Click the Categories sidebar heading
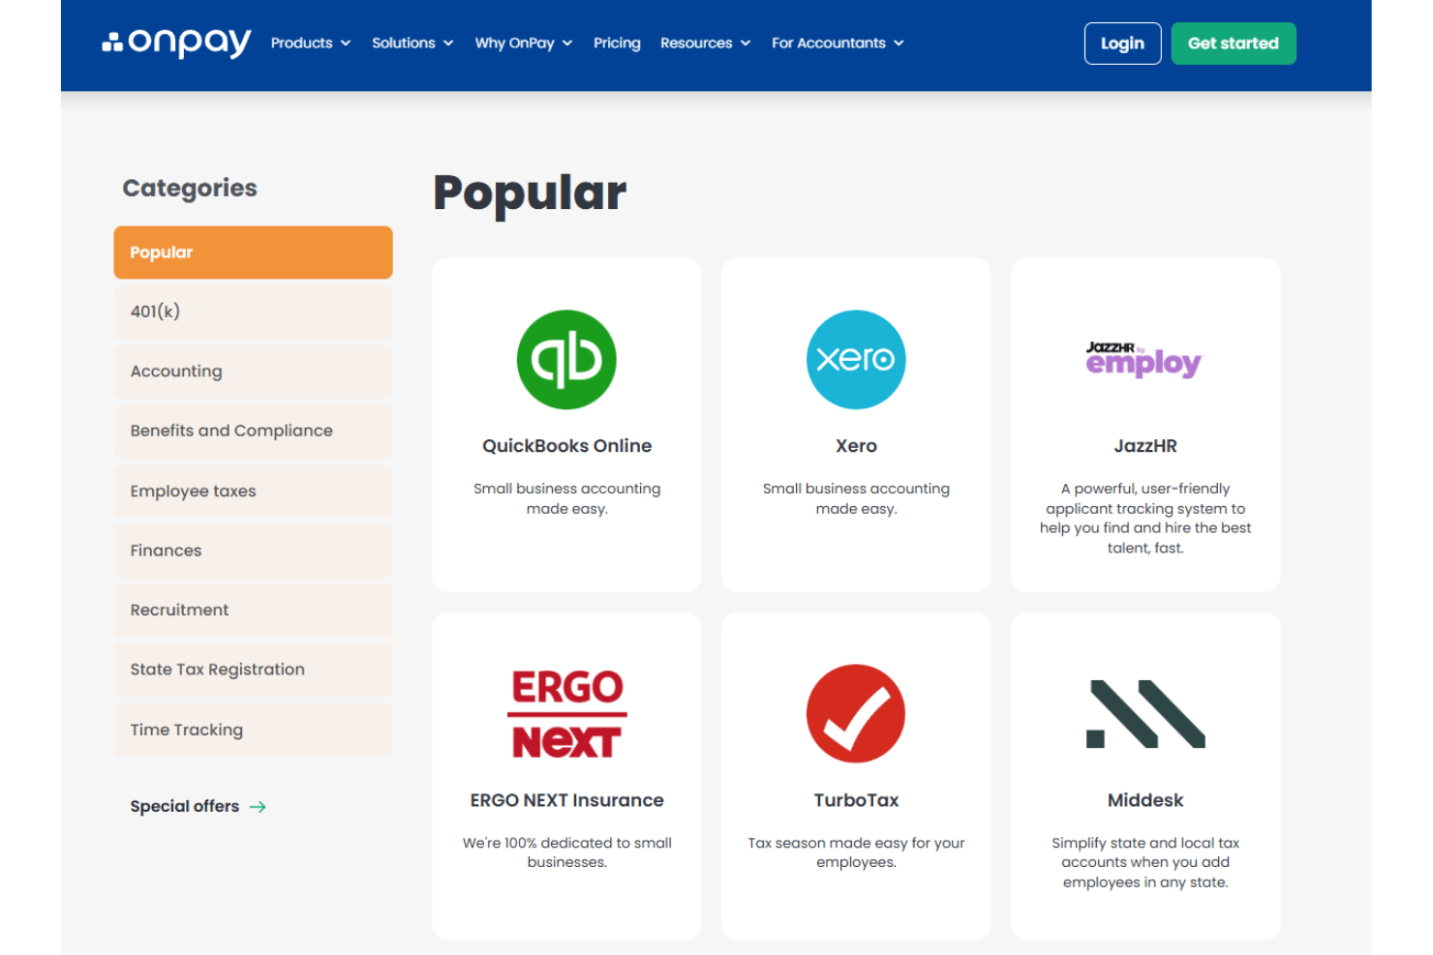Screen dimensions: 1433x955 click(x=190, y=188)
